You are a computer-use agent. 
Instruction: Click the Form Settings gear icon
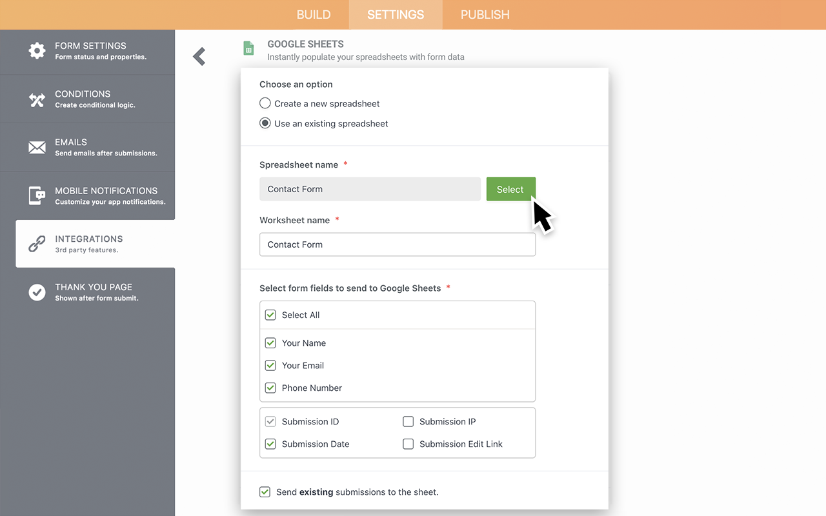pyautogui.click(x=37, y=50)
